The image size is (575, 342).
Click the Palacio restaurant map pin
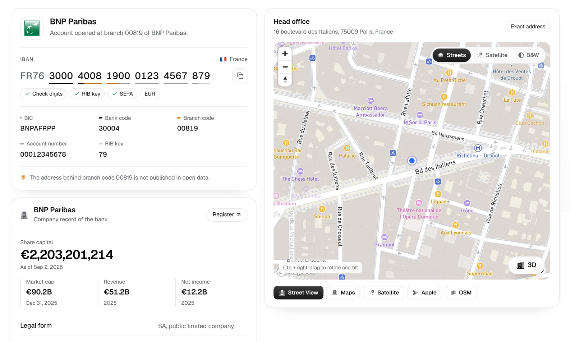pos(347,148)
